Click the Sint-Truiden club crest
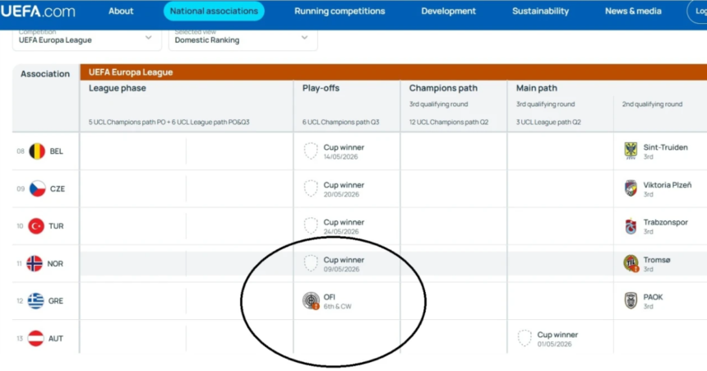 631,151
